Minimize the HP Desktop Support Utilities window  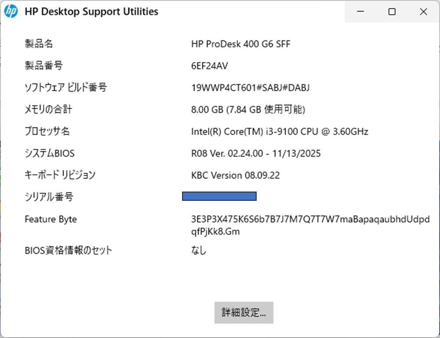pos(360,11)
